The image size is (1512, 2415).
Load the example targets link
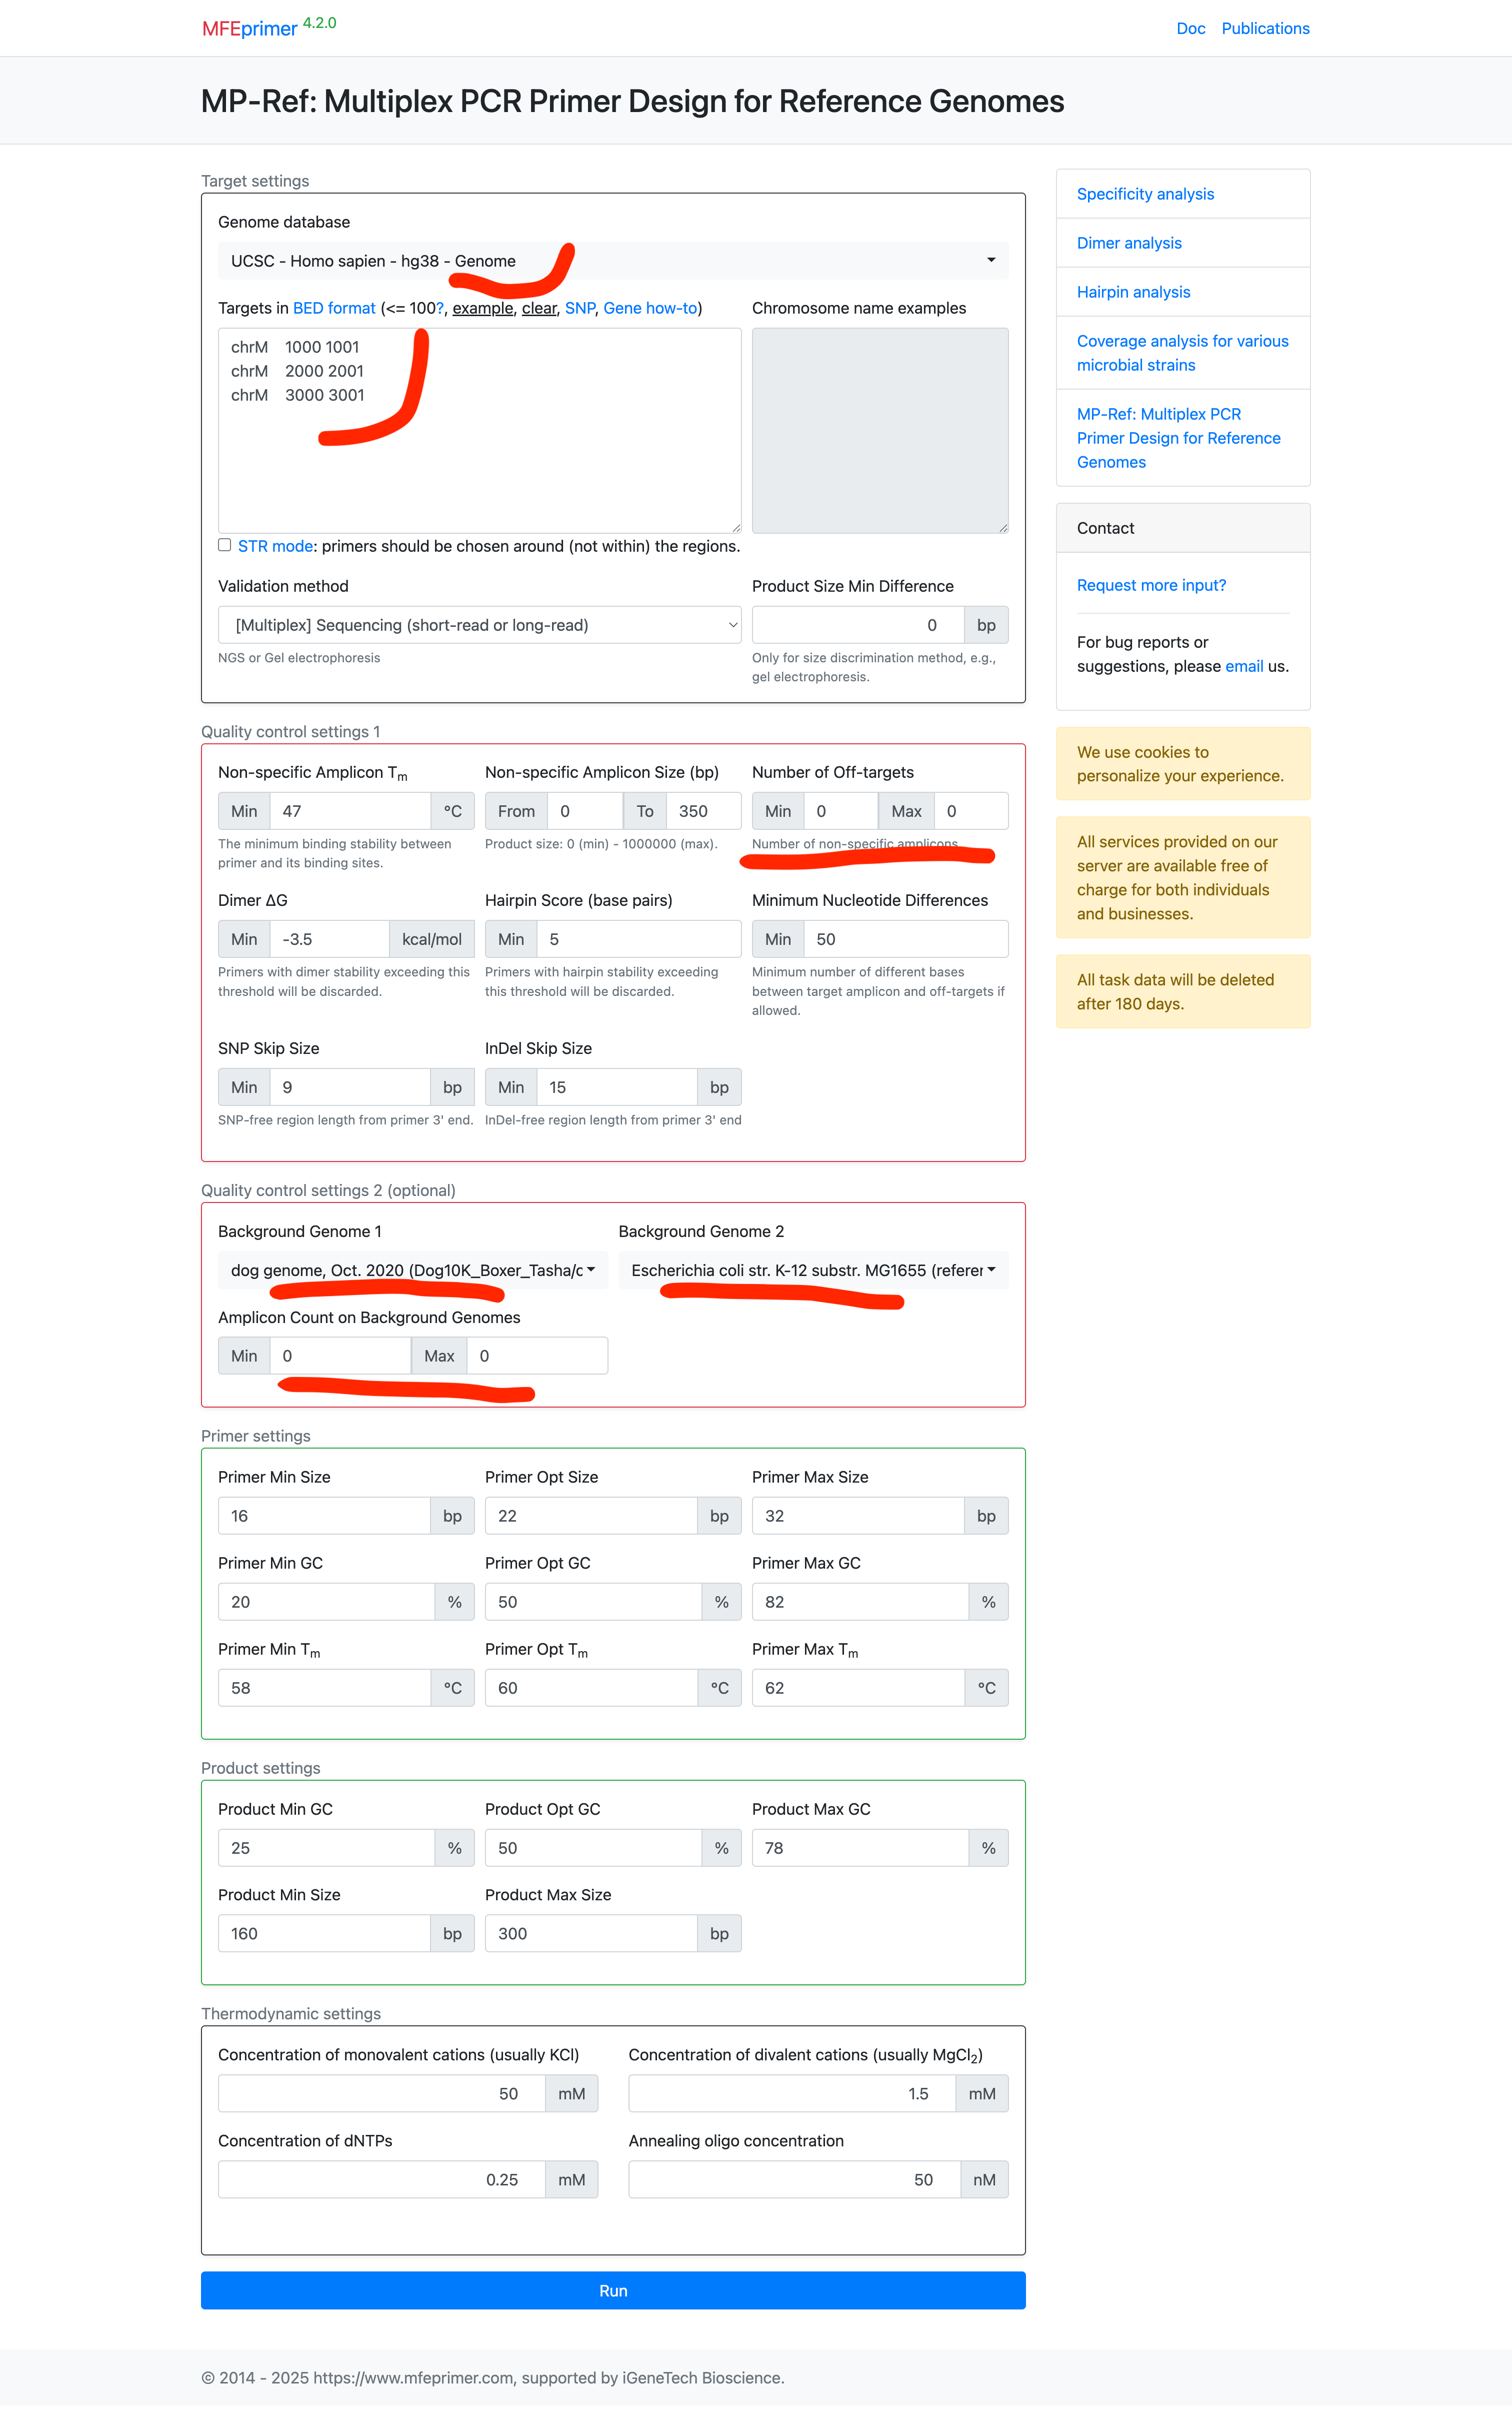[x=482, y=308]
